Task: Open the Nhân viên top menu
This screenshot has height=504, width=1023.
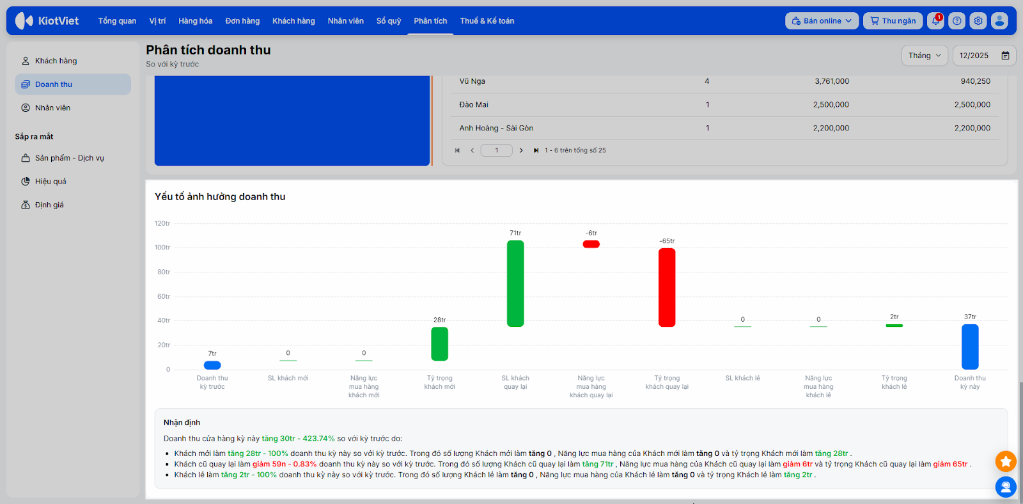Action: (346, 20)
